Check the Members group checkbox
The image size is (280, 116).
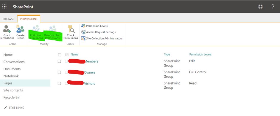(x=59, y=61)
